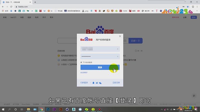Open File Explorer from the taskbar
The height and width of the screenshot is (112, 200).
pyautogui.click(x=28, y=109)
